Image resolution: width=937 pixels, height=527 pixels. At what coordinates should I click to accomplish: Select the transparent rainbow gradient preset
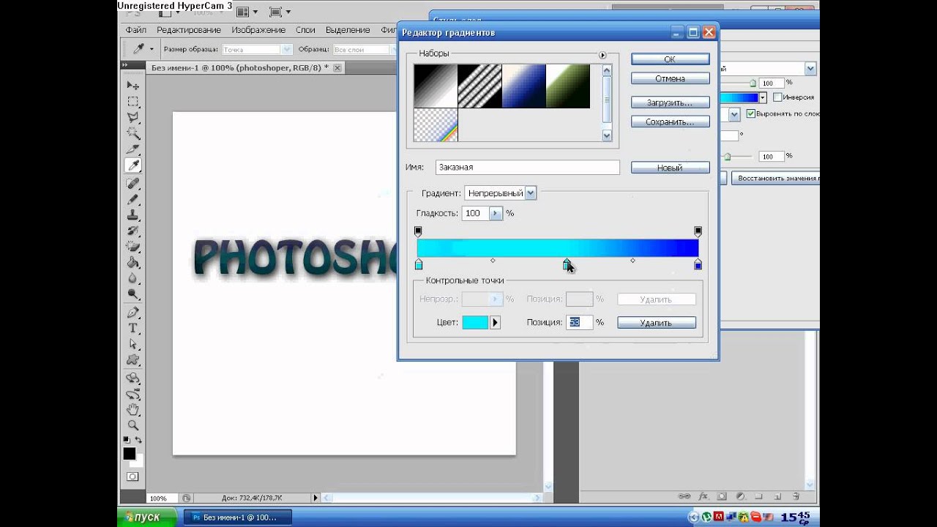click(x=436, y=125)
